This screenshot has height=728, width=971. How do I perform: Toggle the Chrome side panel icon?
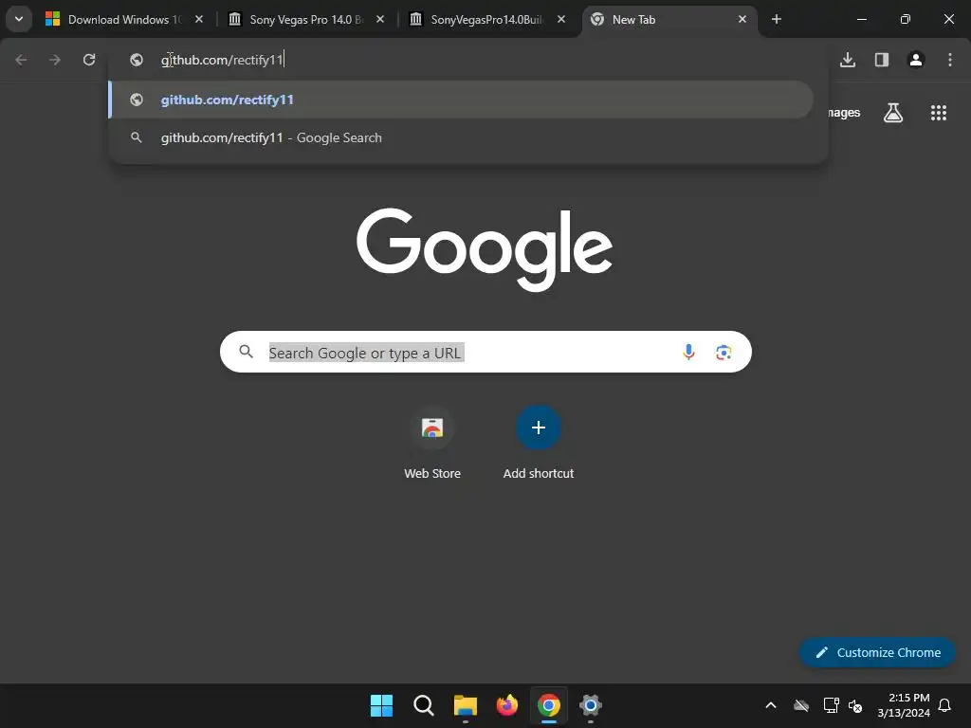click(x=882, y=60)
